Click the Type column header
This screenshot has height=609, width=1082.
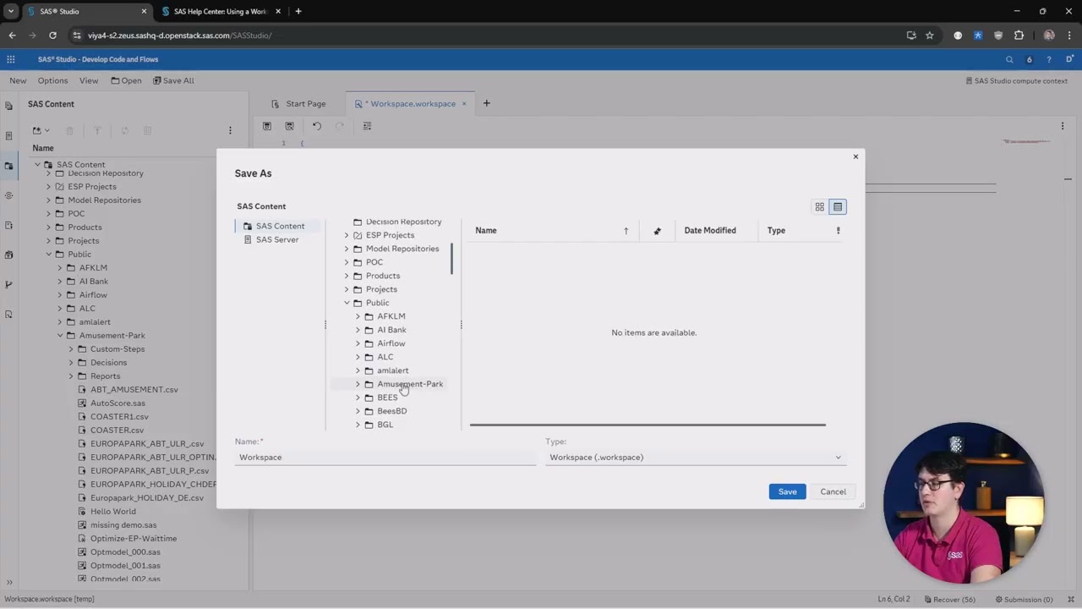(x=776, y=230)
